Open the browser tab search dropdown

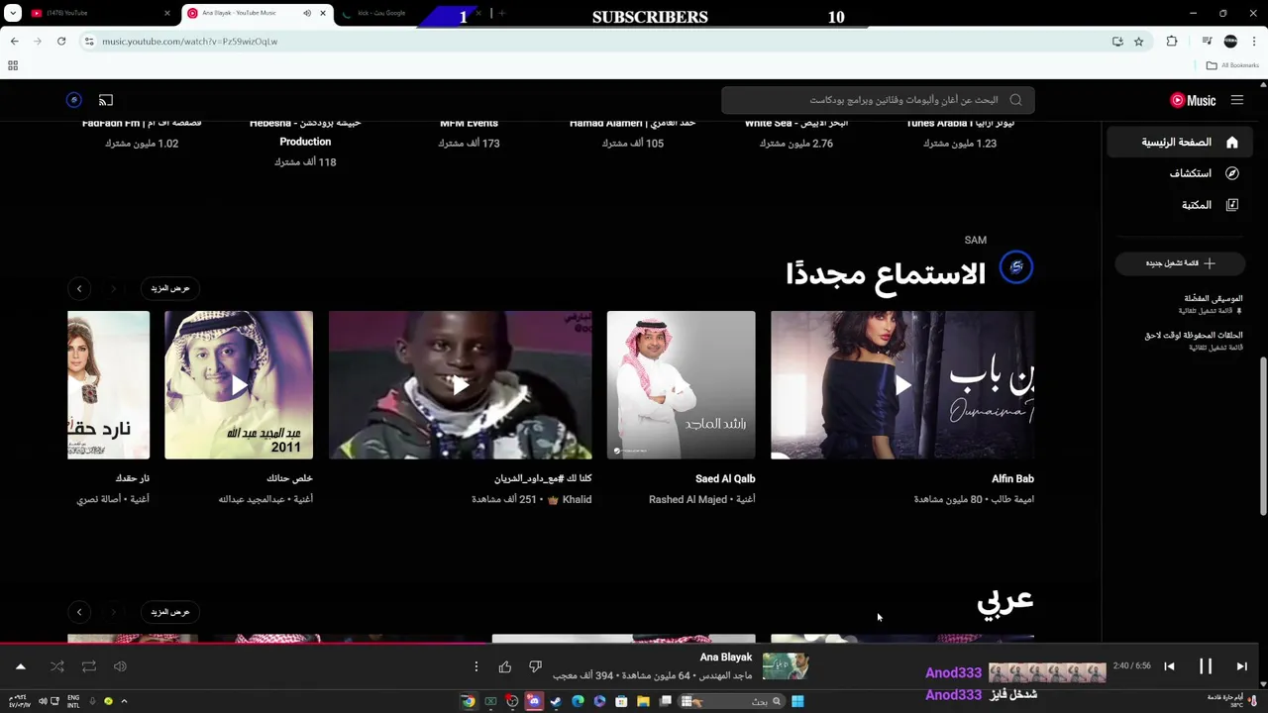tap(13, 13)
